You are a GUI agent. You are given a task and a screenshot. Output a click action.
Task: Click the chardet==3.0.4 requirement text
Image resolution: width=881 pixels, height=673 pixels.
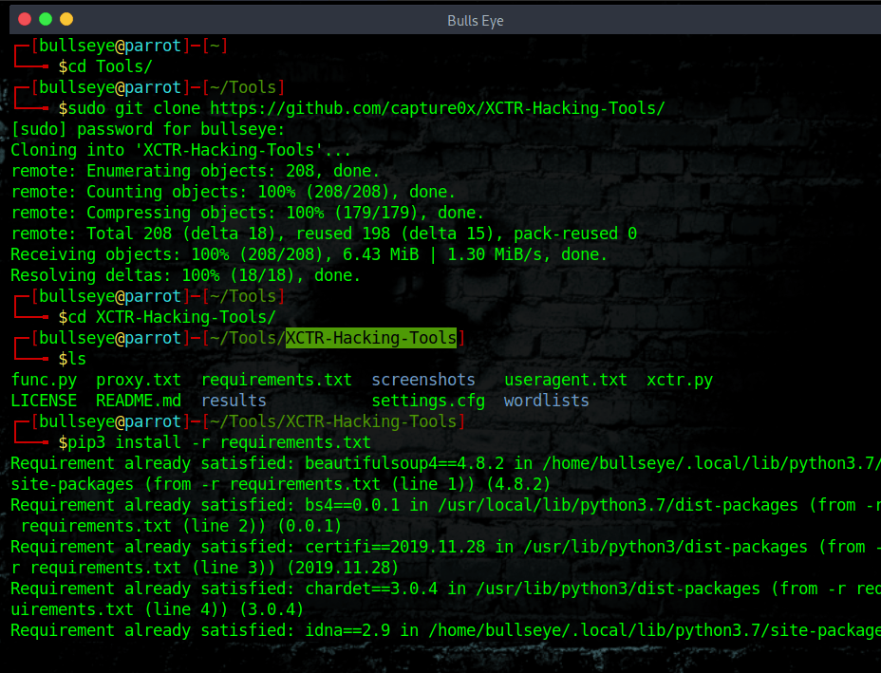coord(371,589)
